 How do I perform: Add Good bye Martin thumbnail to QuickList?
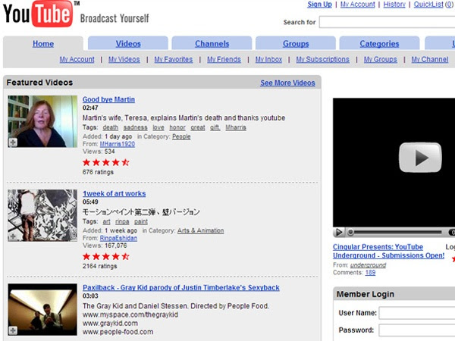coord(13,142)
